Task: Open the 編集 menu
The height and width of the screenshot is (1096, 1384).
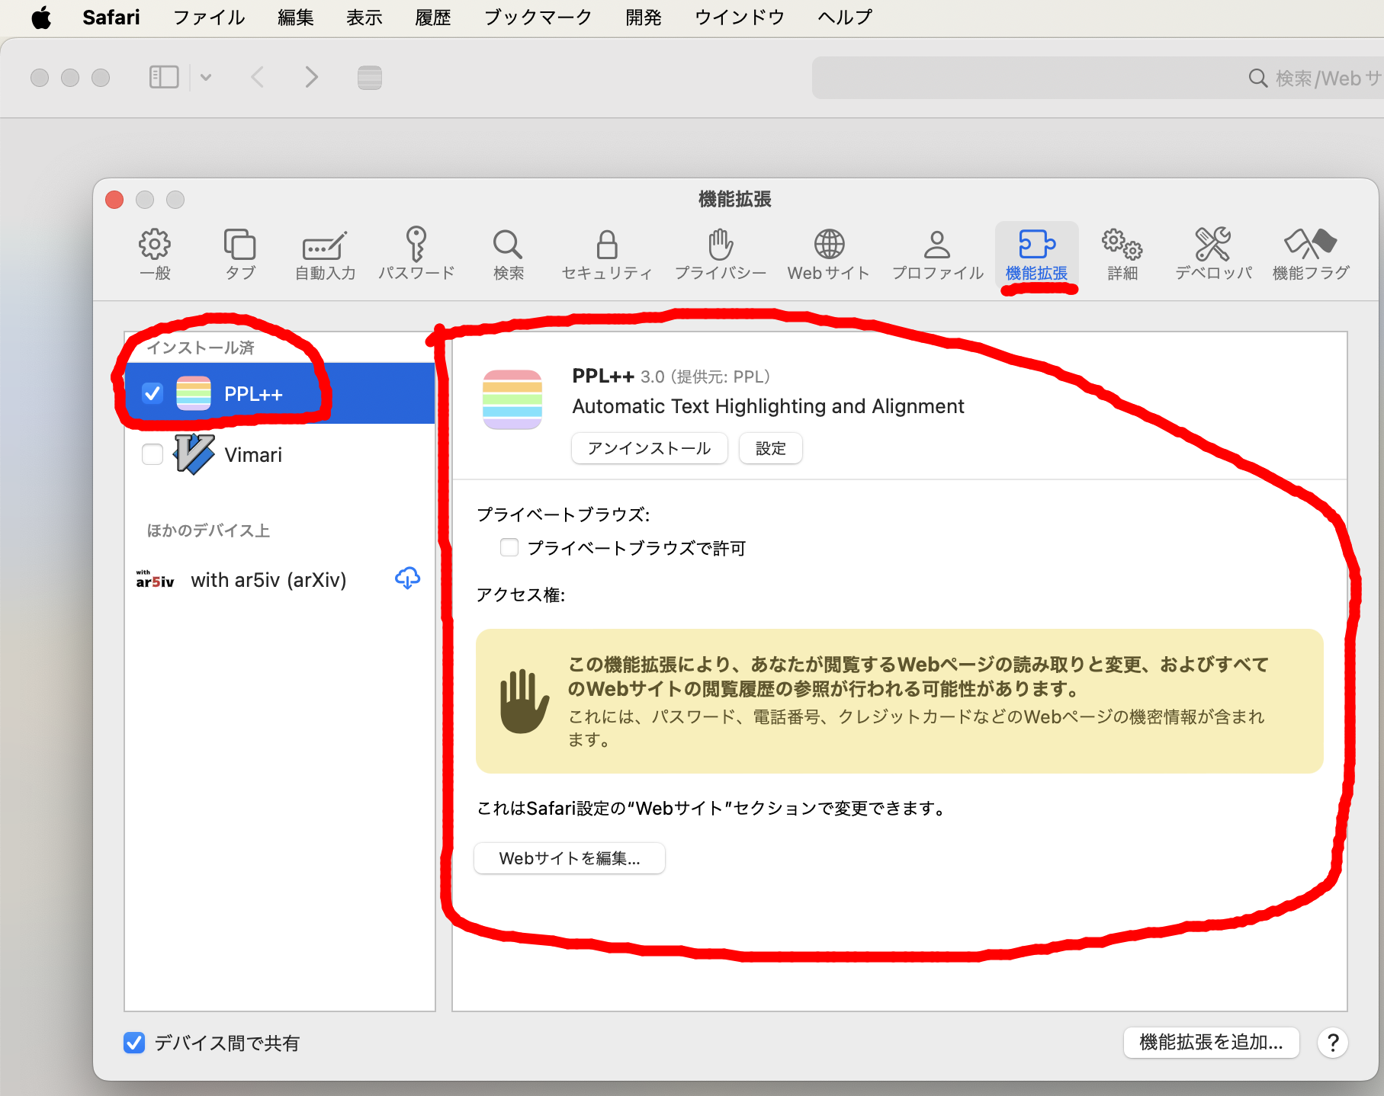Action: click(x=296, y=17)
